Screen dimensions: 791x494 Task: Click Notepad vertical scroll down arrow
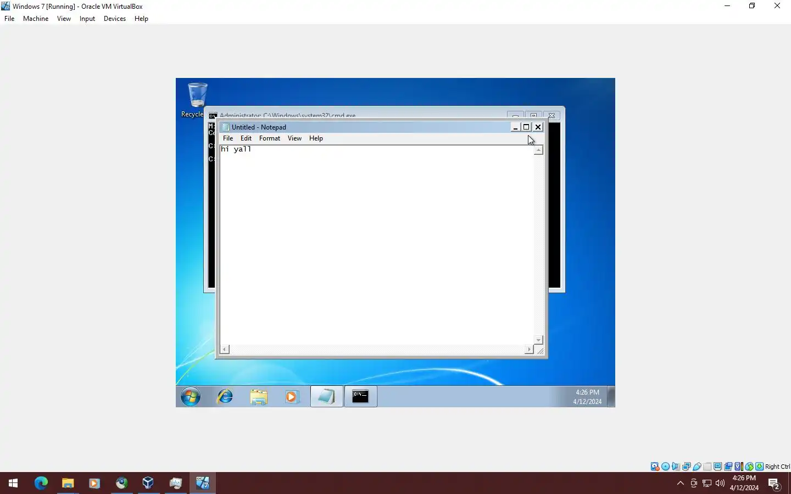(538, 340)
